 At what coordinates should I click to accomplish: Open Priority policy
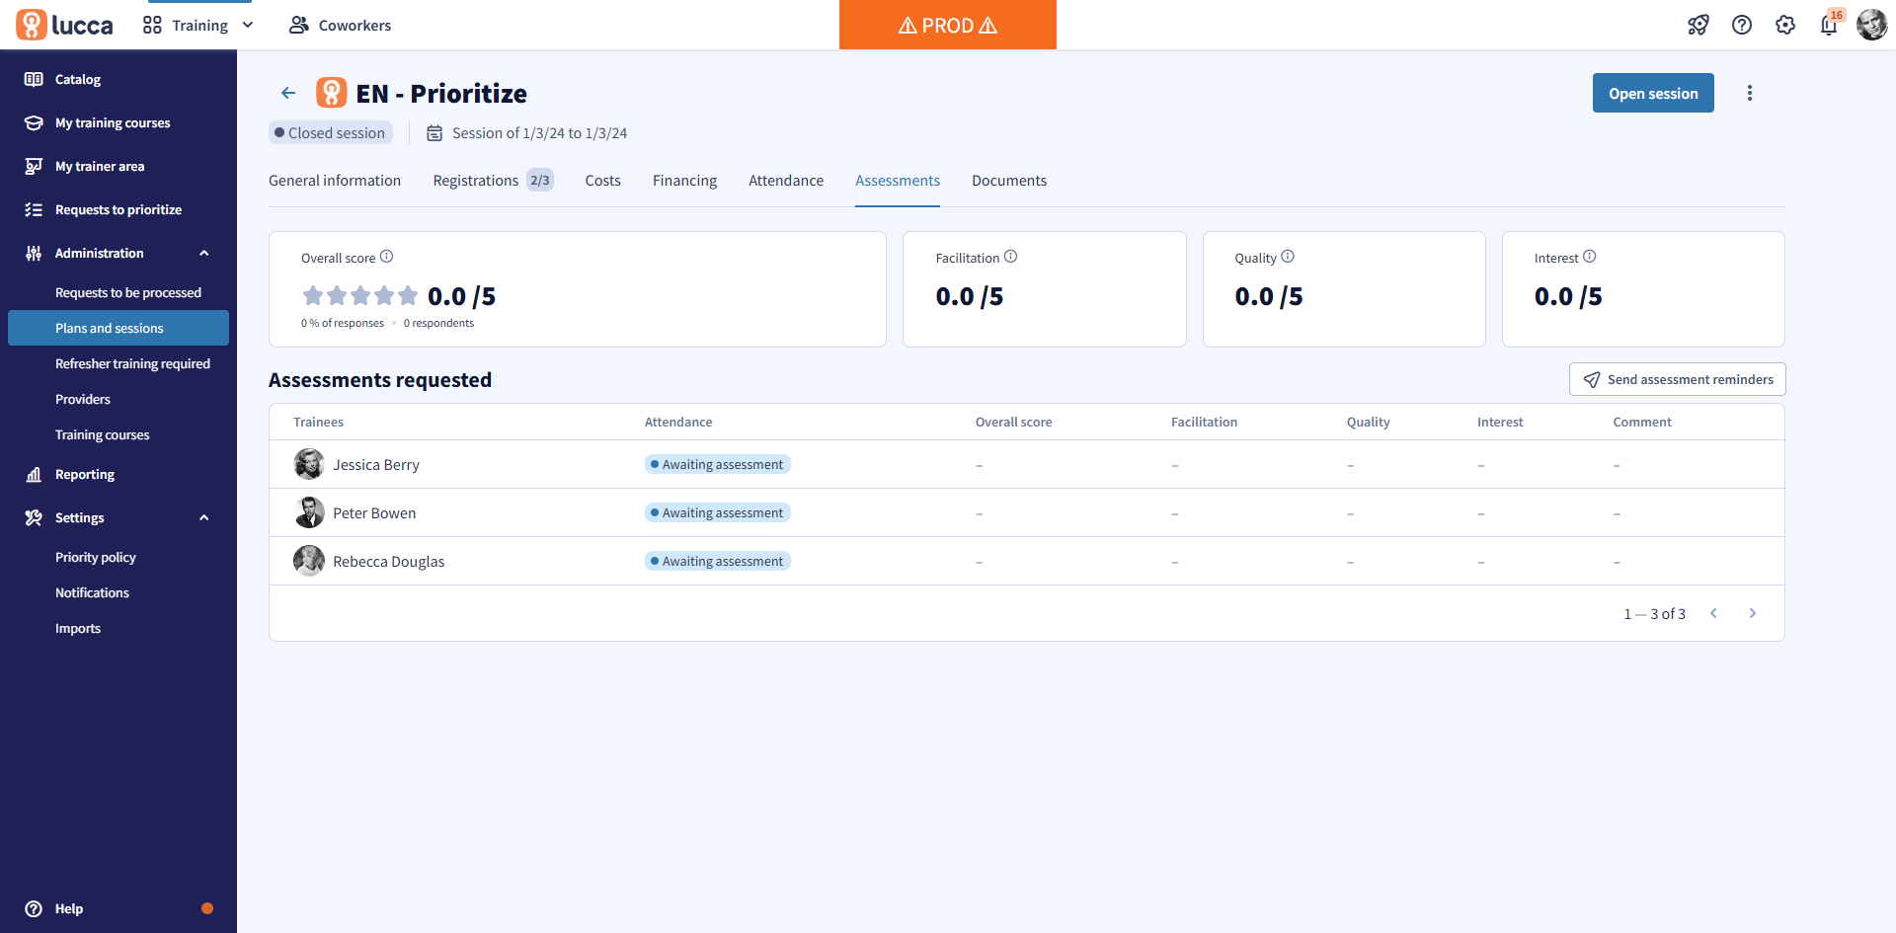point(96,557)
